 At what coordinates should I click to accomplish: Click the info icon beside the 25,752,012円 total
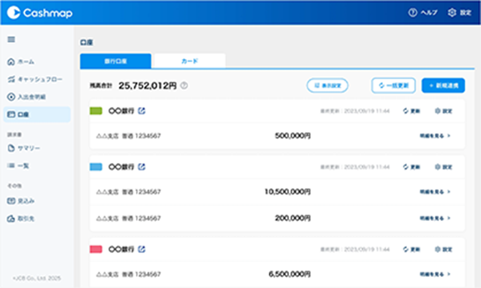[184, 86]
